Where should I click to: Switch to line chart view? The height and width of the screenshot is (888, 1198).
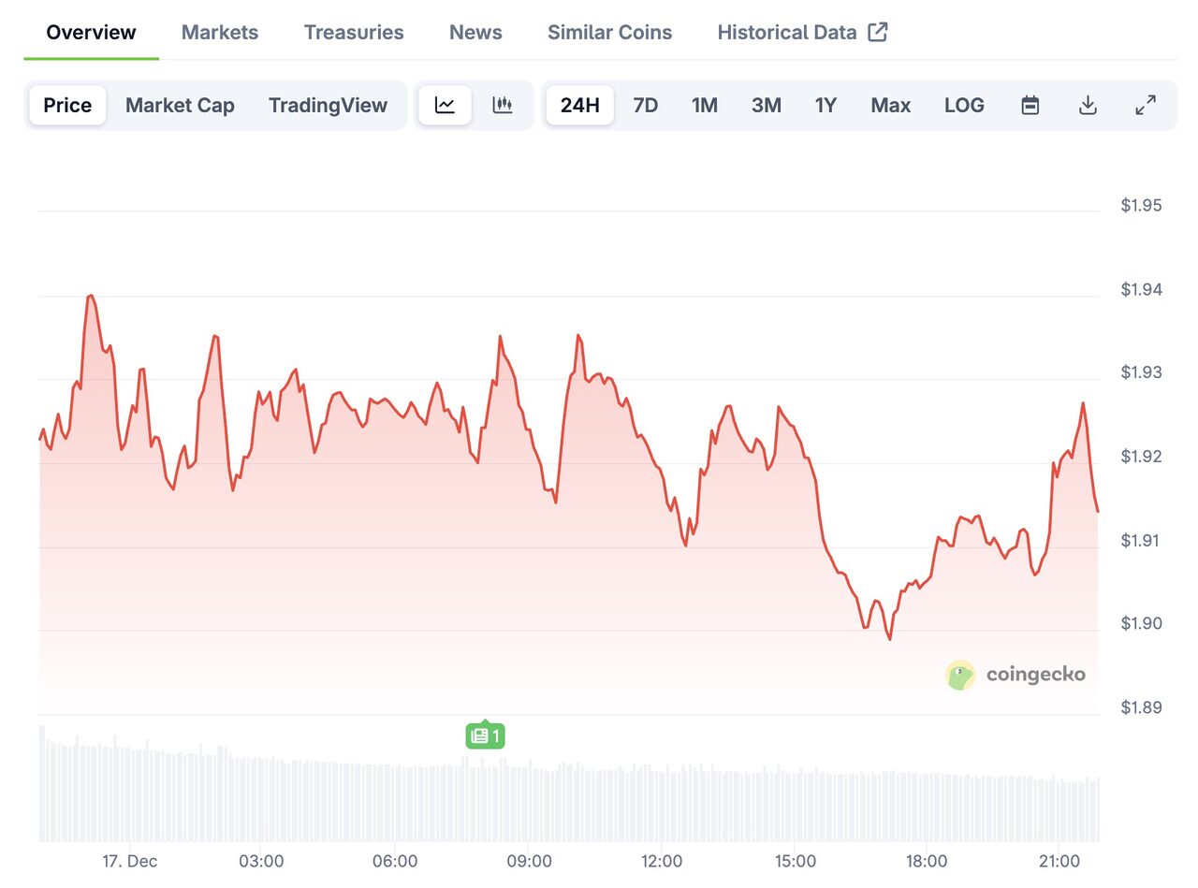pos(445,105)
